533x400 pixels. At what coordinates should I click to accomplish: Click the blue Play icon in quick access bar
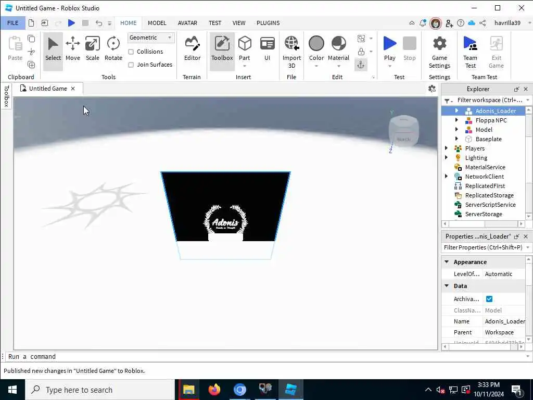point(71,23)
